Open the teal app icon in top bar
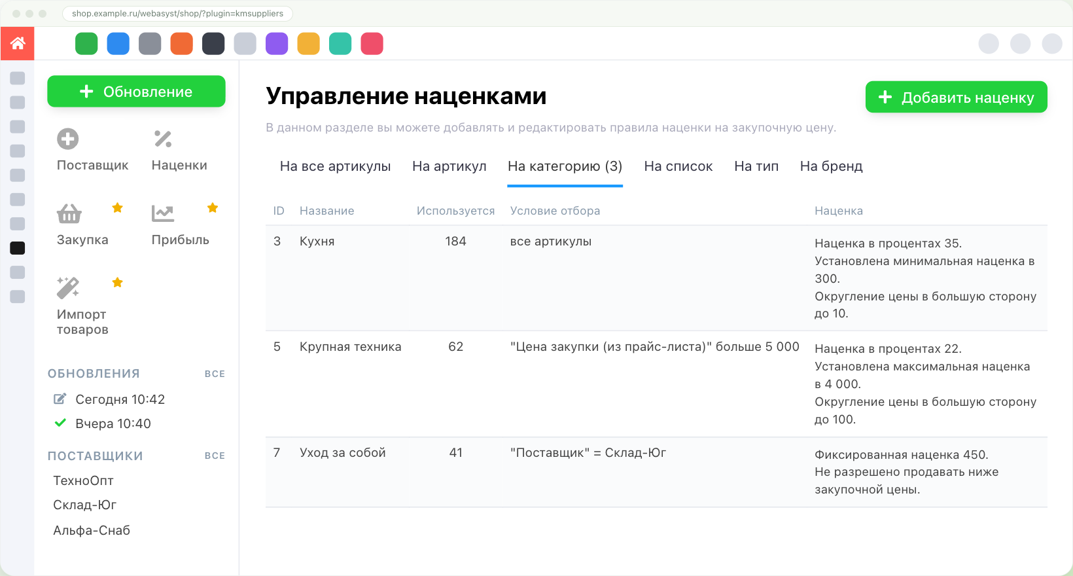The width and height of the screenshot is (1073, 576). click(x=340, y=44)
